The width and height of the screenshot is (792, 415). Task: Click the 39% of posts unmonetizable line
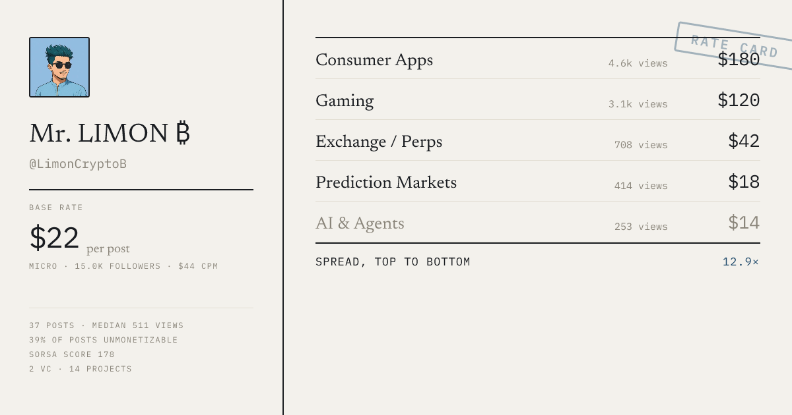coord(104,340)
